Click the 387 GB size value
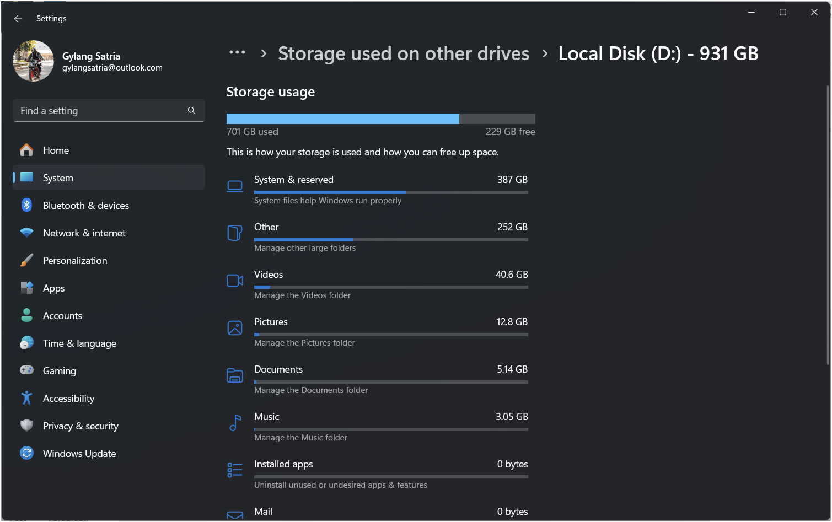The width and height of the screenshot is (832, 522). point(513,180)
